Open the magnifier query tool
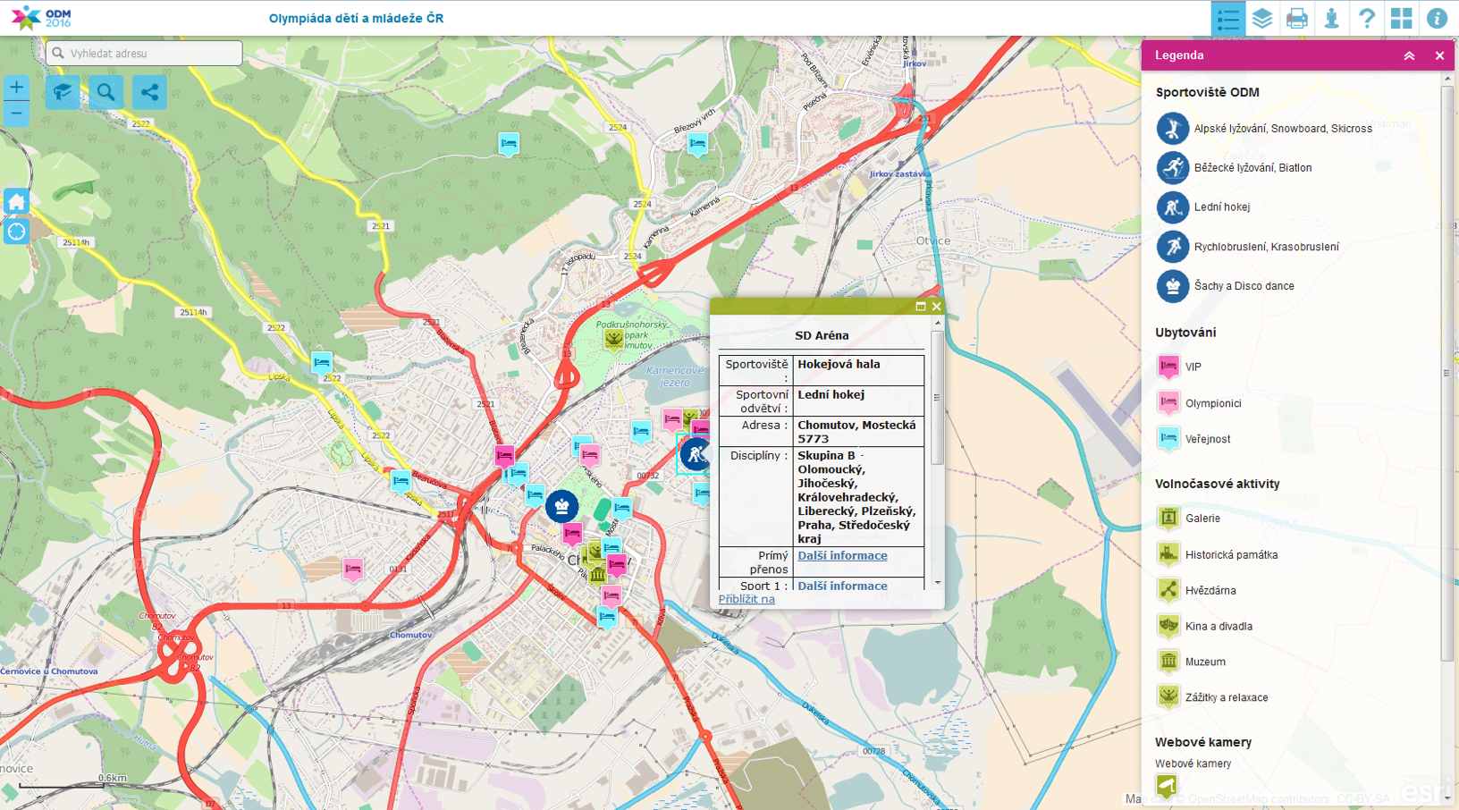 [105, 92]
